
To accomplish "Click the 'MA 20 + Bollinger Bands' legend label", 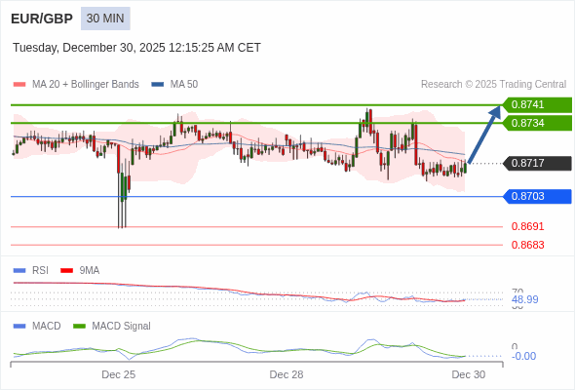I will click(86, 85).
